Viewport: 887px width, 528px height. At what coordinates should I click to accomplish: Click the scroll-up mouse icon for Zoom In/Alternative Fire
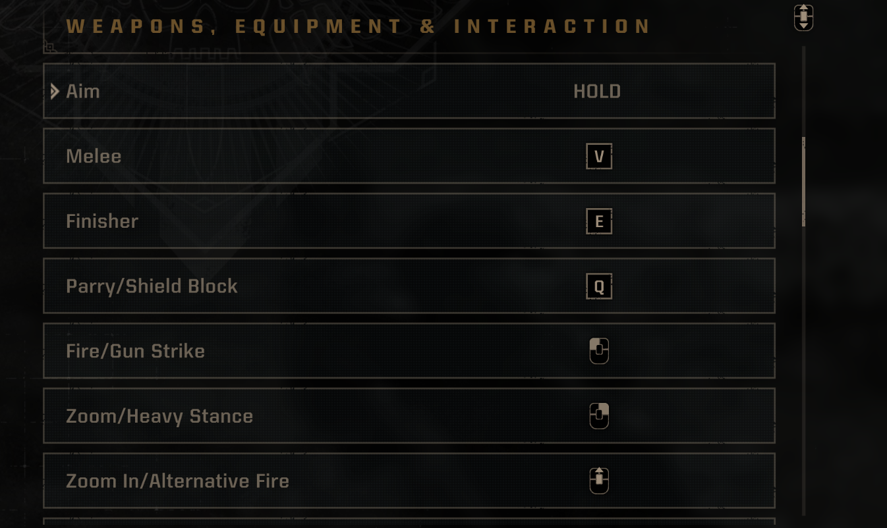[x=599, y=481]
